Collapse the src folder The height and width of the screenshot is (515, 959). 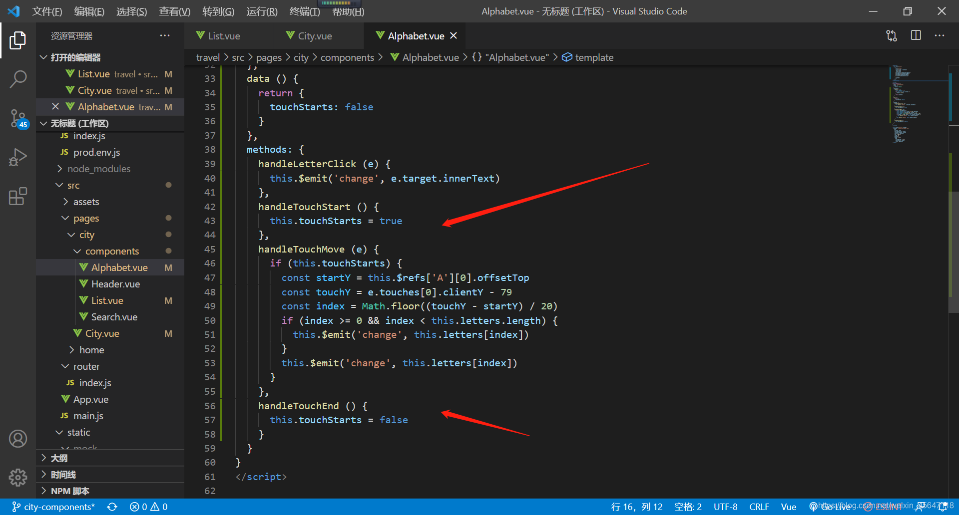pyautogui.click(x=110, y=185)
